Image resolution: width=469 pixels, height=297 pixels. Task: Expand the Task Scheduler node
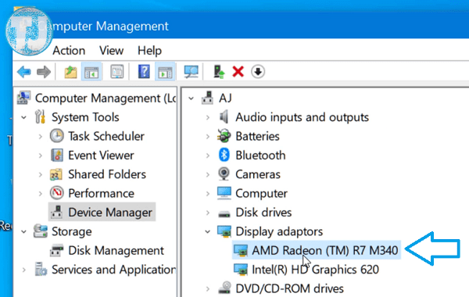(41, 137)
